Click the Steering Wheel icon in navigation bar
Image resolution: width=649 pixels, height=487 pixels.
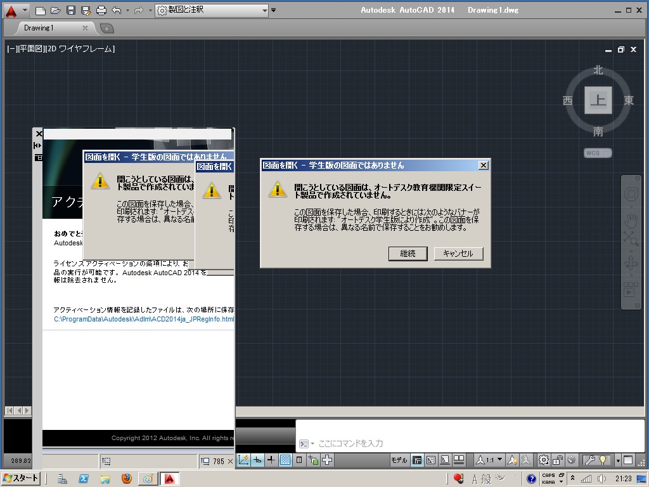coord(631,194)
